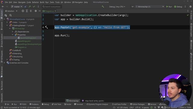Open Minimal.Api (1) run configuration dropdown
This screenshot has height=109, width=193.
point(150,7)
